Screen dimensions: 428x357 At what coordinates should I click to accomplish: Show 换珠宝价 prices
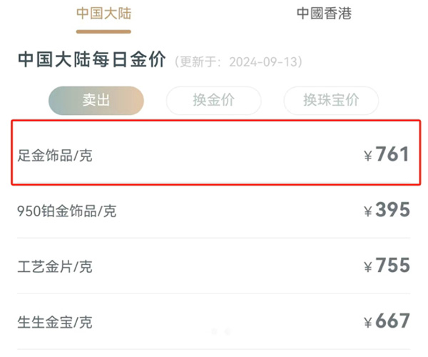pyautogui.click(x=331, y=100)
